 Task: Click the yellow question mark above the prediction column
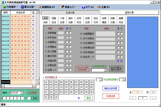pos(114,29)
